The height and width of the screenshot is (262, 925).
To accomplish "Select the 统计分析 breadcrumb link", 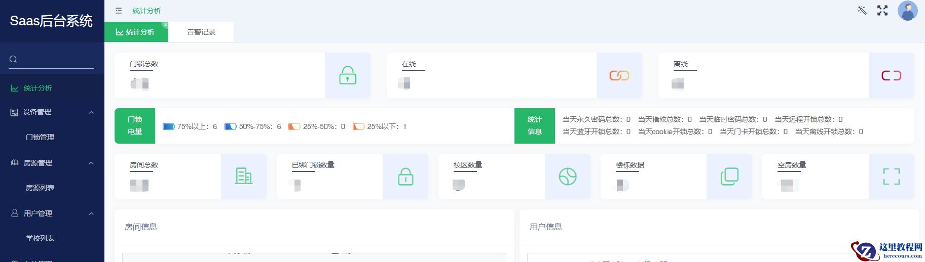I will (147, 11).
